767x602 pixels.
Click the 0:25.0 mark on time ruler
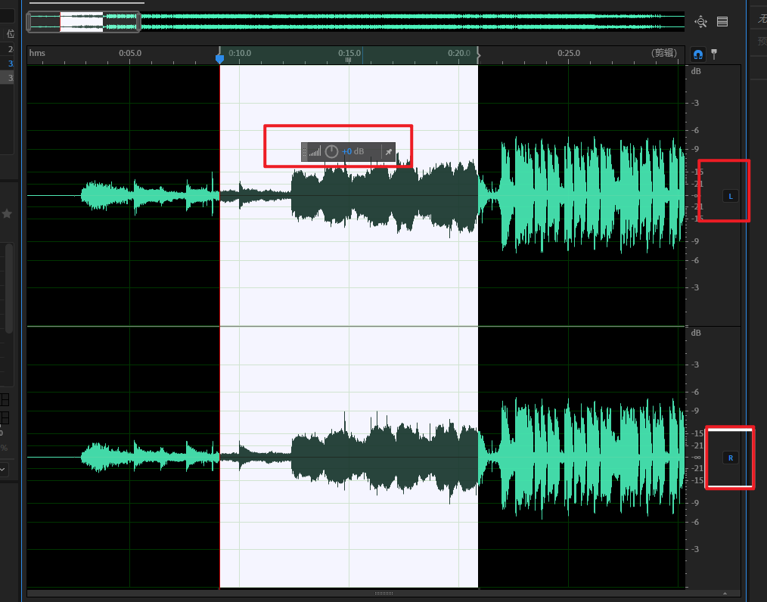569,53
